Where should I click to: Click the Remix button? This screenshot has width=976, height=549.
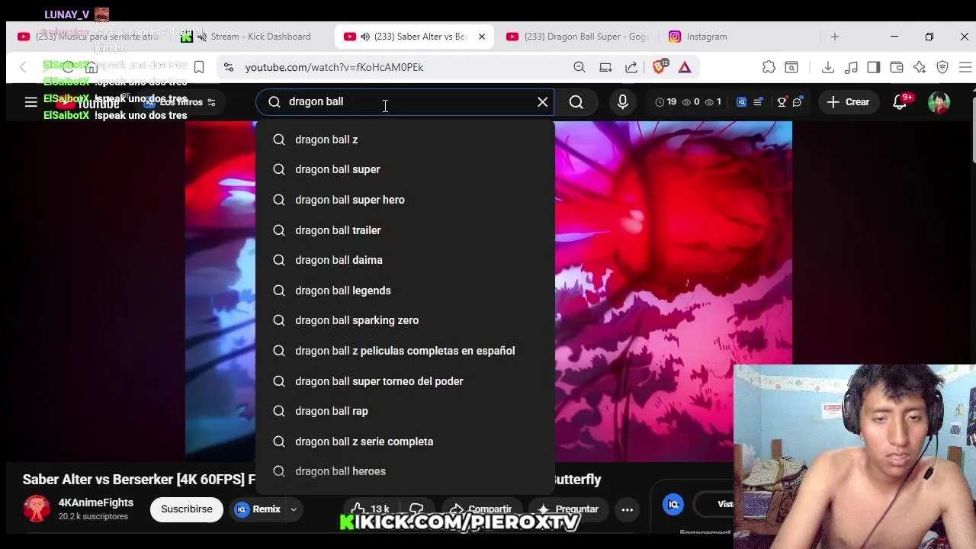(x=258, y=509)
